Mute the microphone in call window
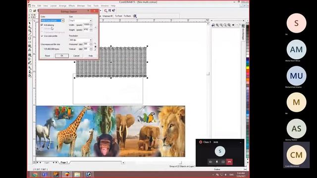Image resolution: width=317 pixels, height=178 pixels. [217, 162]
